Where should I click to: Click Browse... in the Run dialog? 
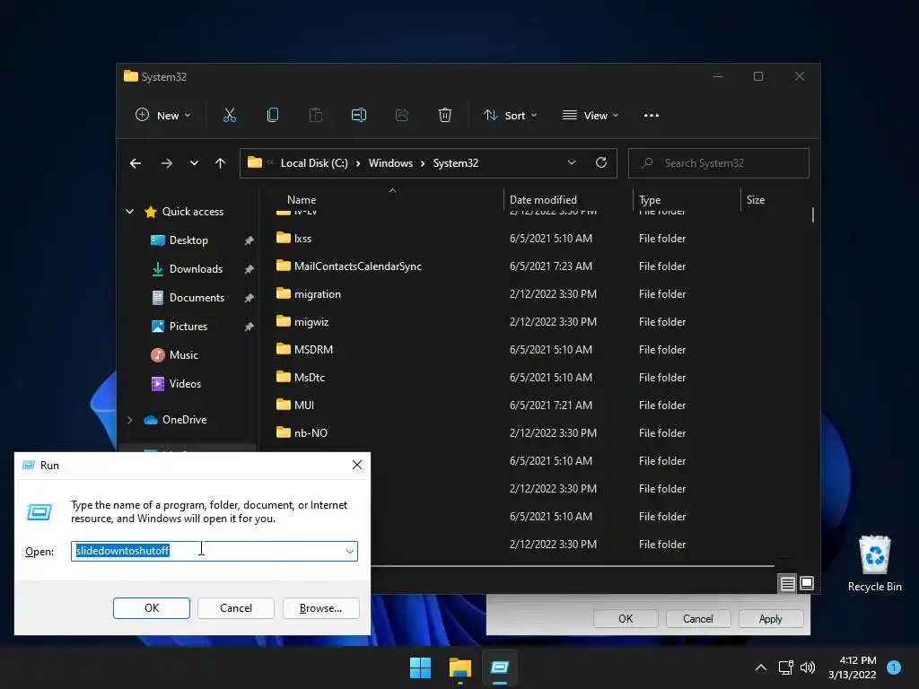[x=320, y=608]
